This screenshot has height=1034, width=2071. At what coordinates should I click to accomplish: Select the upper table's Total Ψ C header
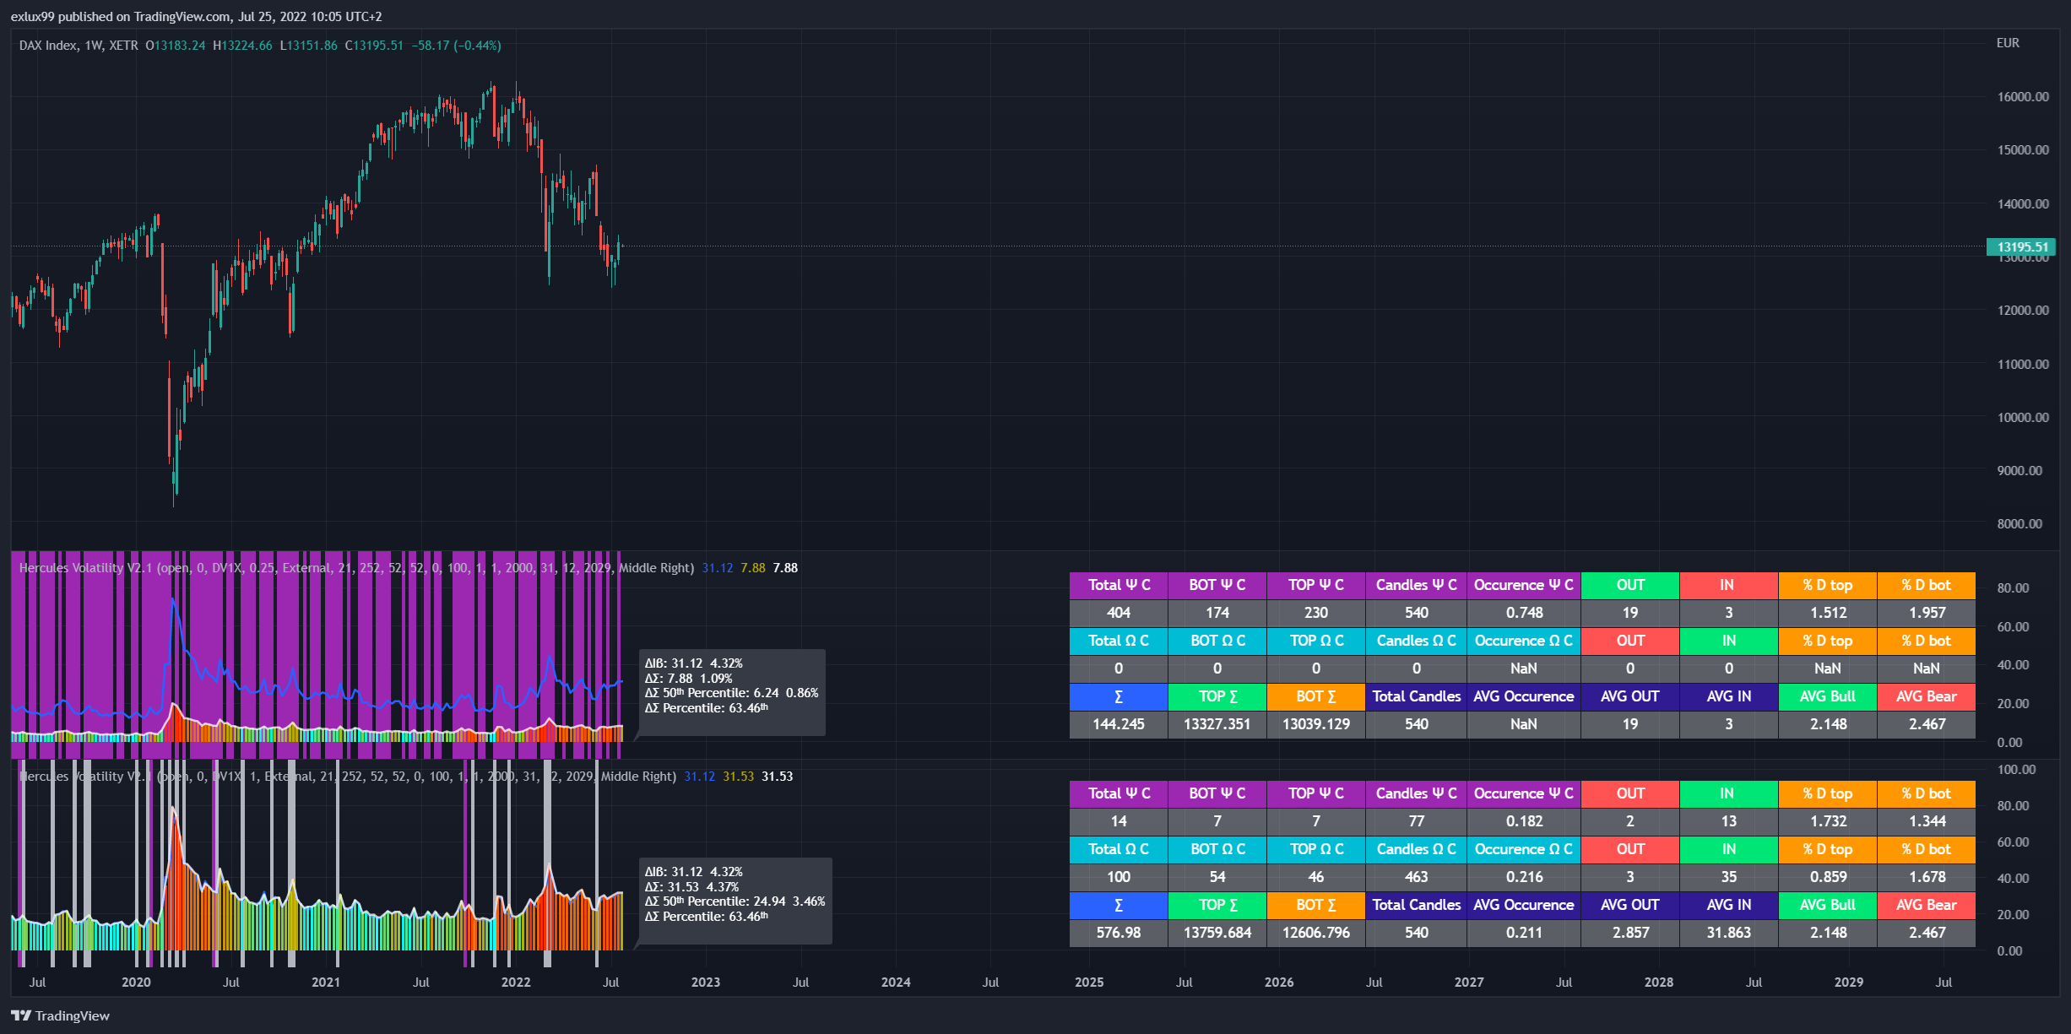pos(1118,585)
